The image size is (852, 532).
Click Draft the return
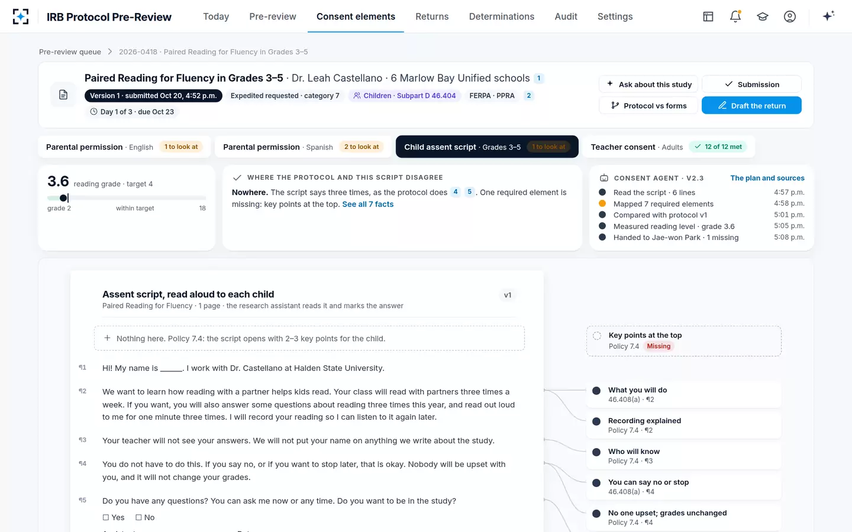[x=751, y=105]
